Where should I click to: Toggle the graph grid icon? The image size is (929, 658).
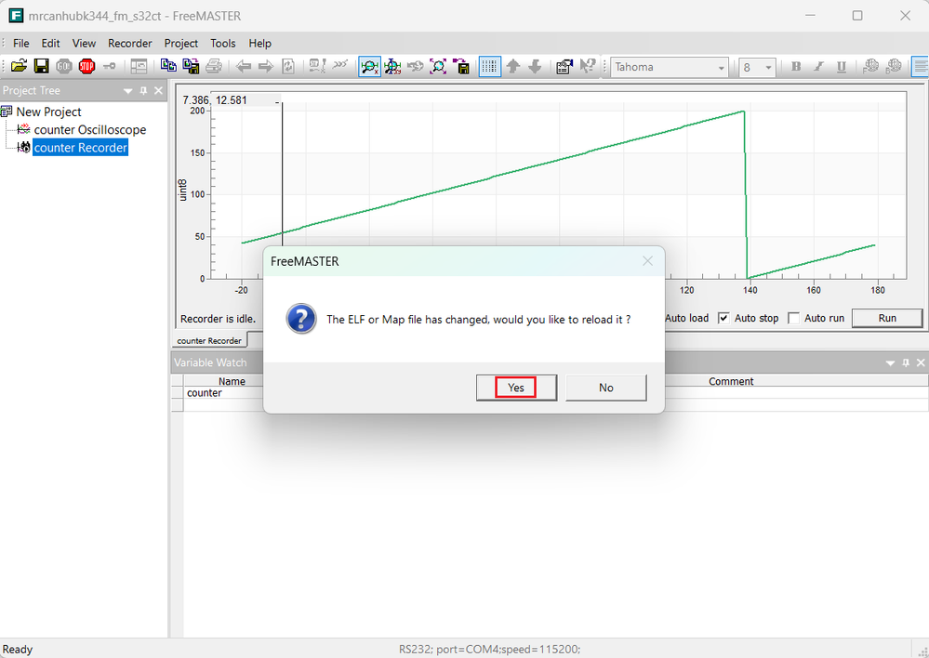pos(489,66)
